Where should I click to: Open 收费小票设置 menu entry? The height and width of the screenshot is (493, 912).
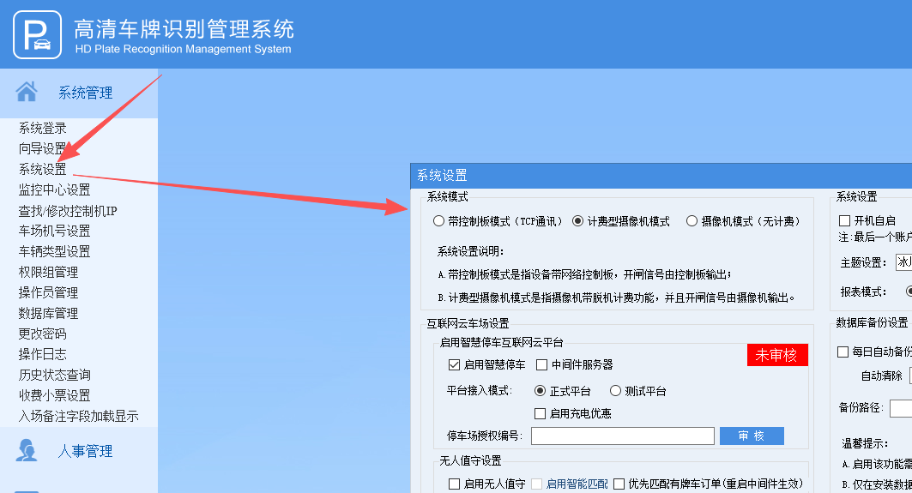point(55,395)
